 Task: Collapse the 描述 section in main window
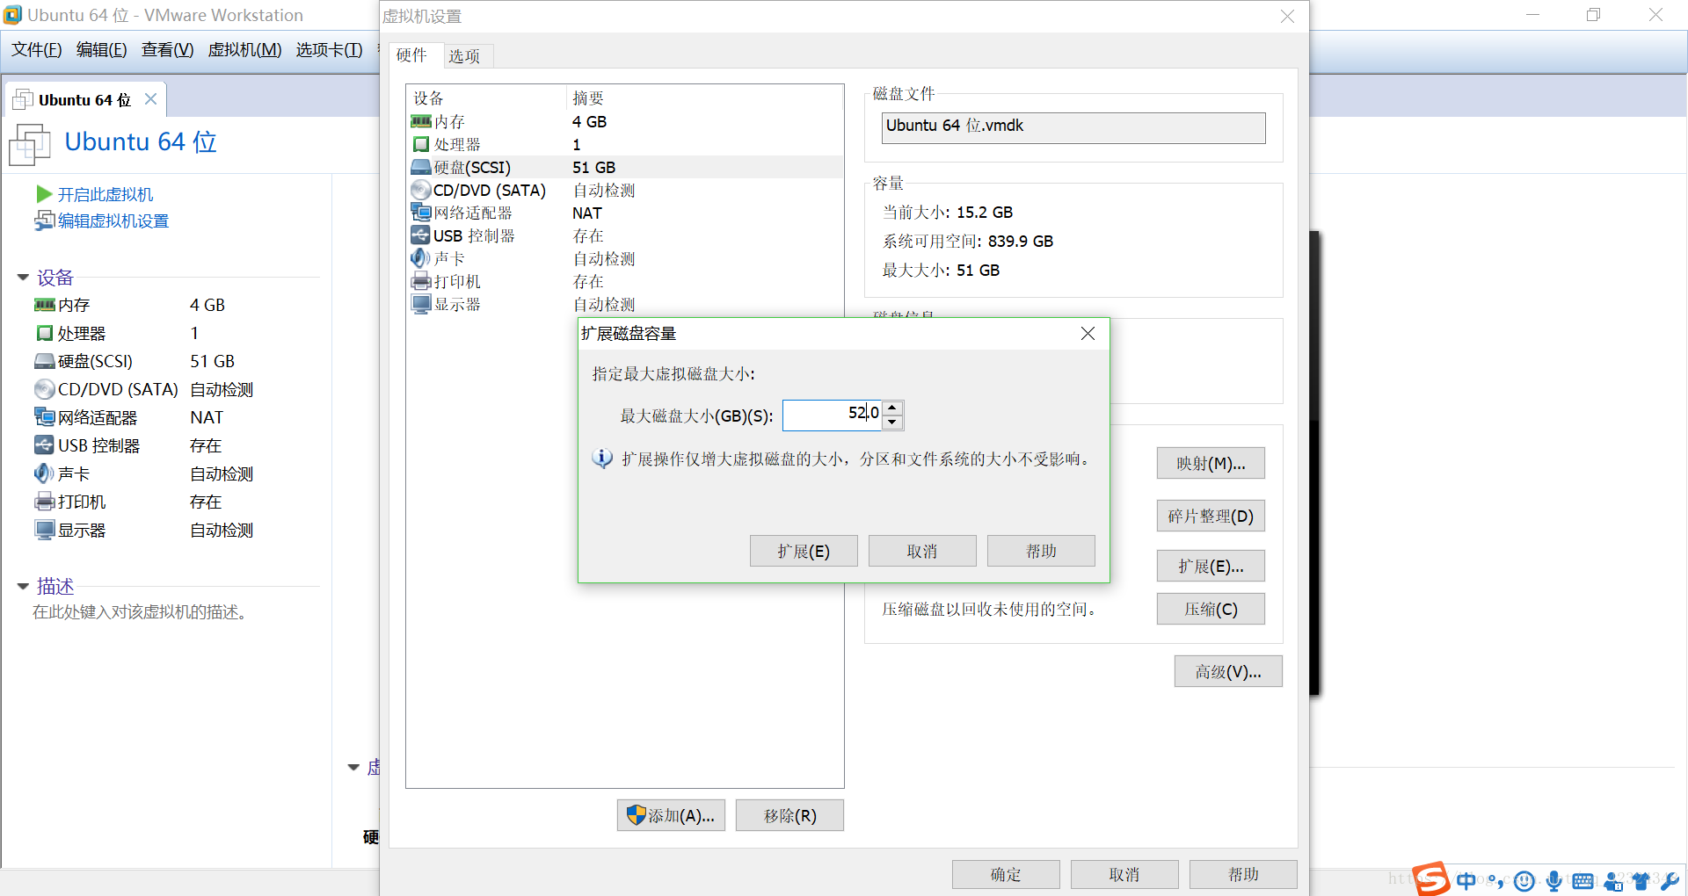[x=24, y=586]
